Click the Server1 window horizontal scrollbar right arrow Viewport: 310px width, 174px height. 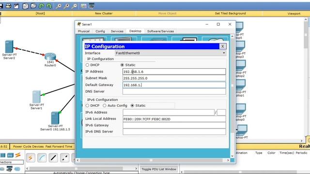(x=228, y=160)
